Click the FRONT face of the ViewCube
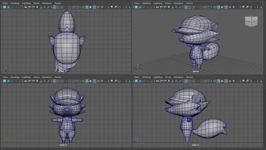Image resolution: width=266 pixels, height=150 pixels. (x=248, y=22)
